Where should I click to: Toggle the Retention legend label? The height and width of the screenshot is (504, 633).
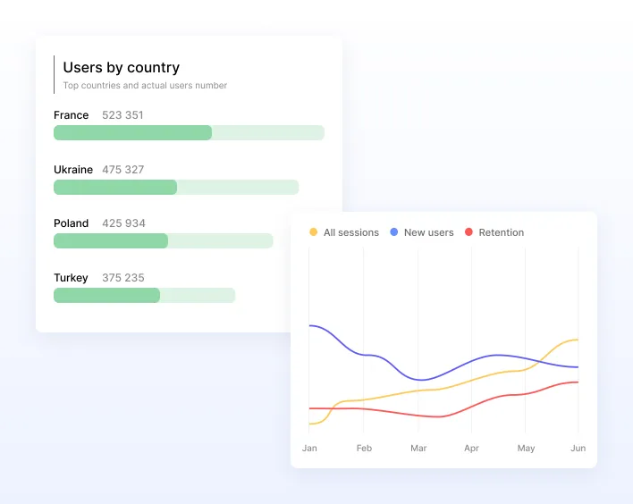pos(502,232)
